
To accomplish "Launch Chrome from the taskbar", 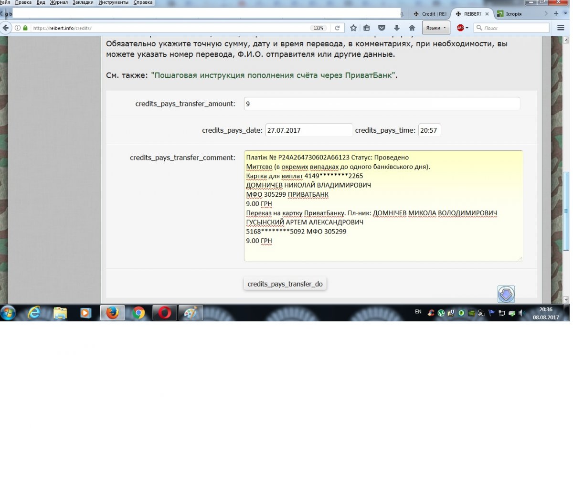I will pos(138,313).
